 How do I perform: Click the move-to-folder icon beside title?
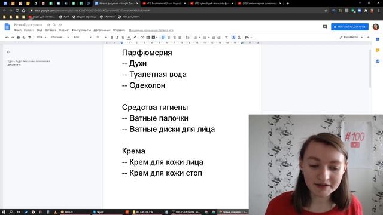(54, 25)
